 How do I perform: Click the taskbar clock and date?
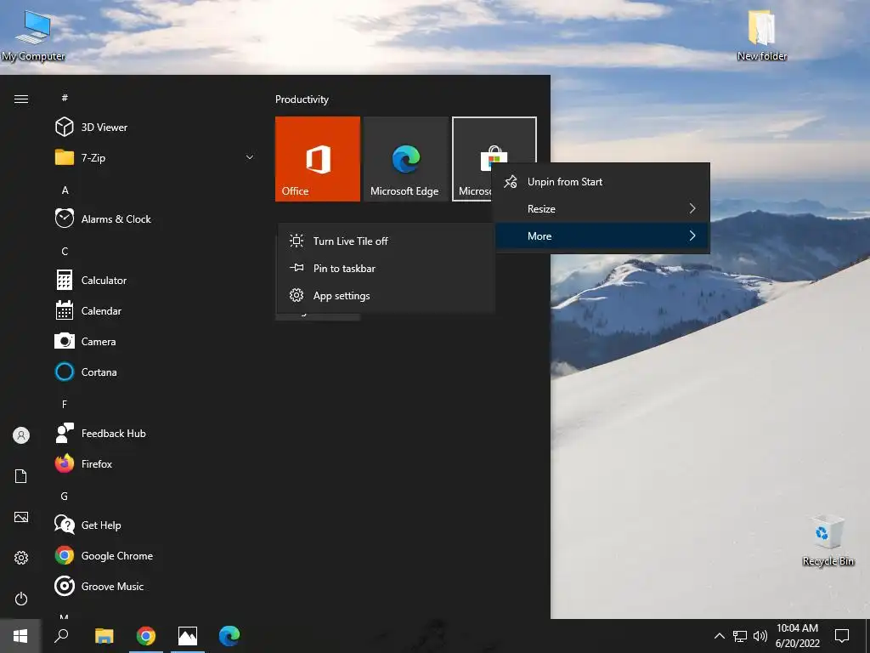797,636
